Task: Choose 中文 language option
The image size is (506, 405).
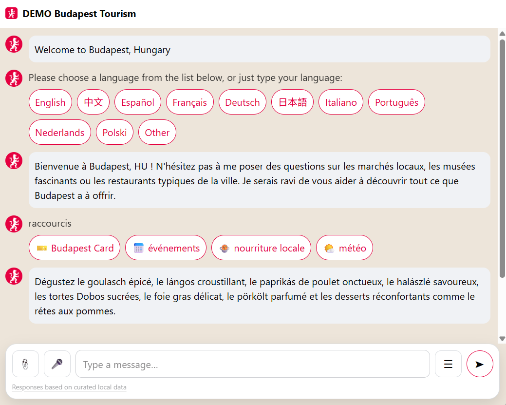Action: tap(94, 102)
